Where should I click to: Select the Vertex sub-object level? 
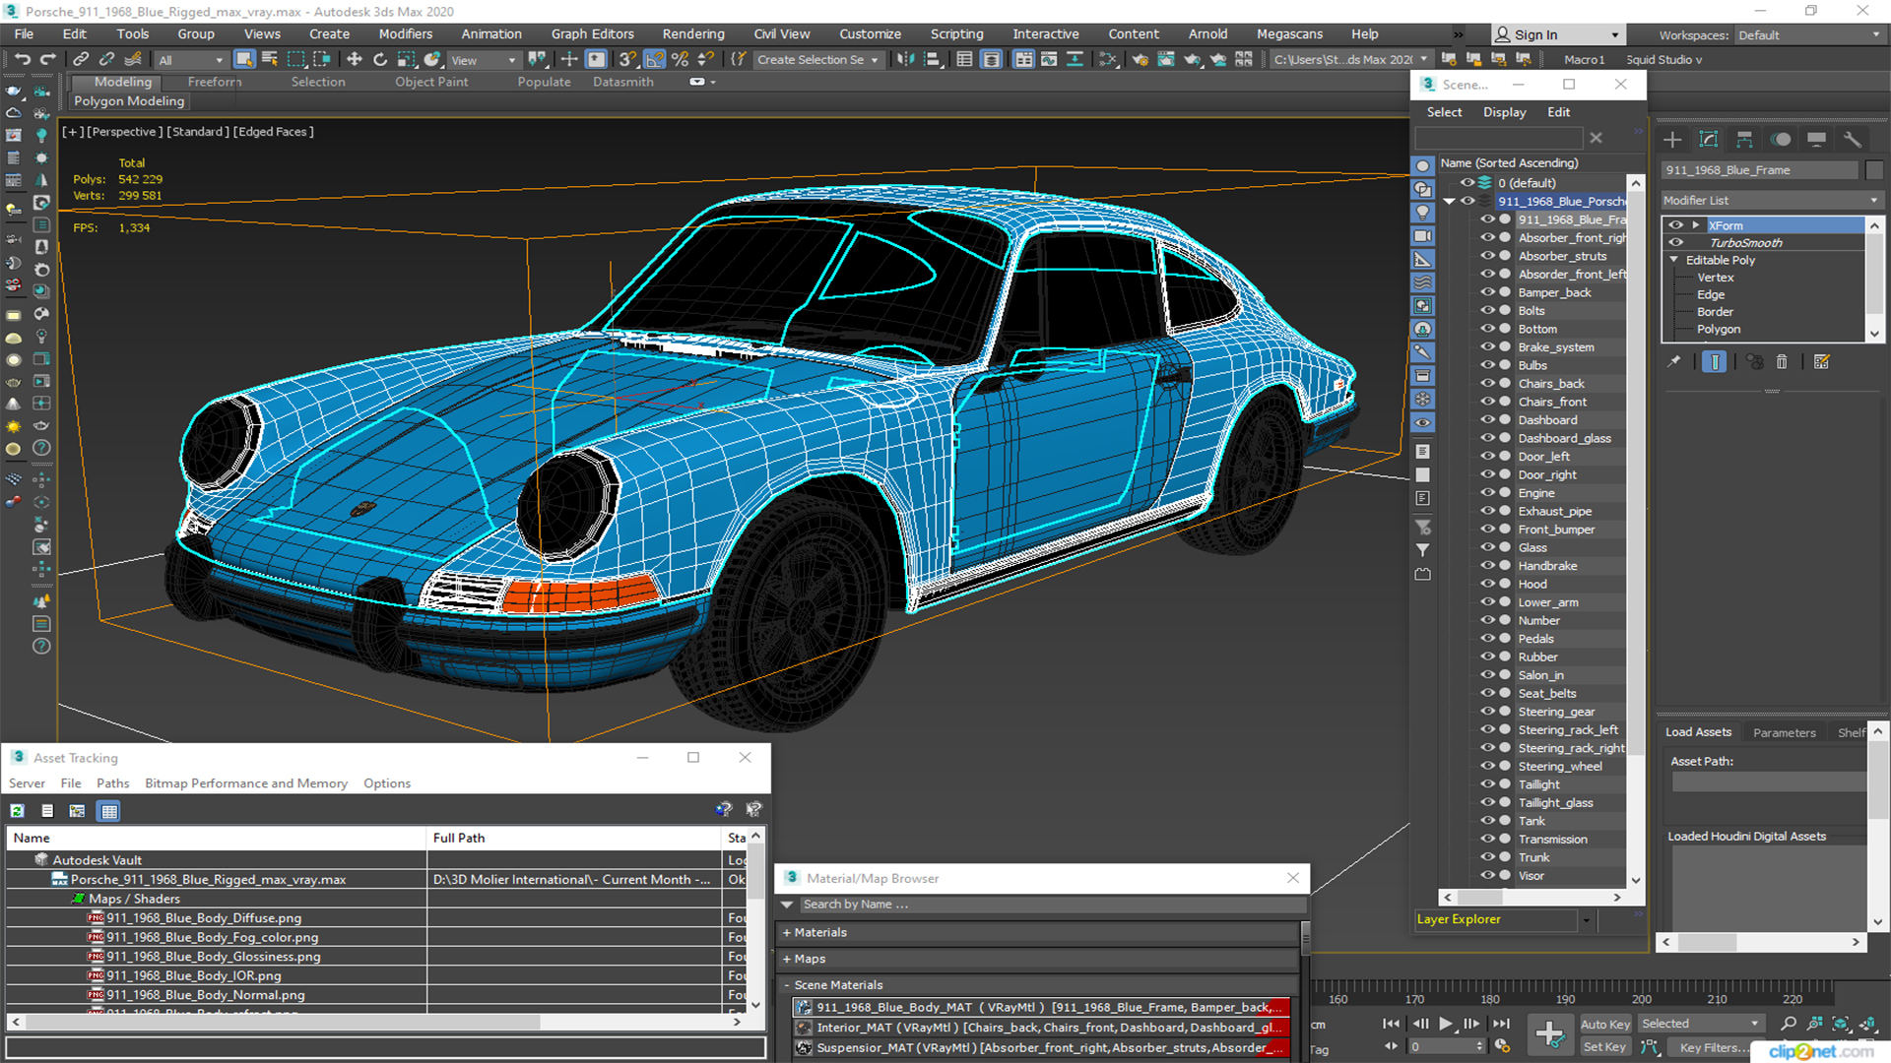click(x=1715, y=278)
